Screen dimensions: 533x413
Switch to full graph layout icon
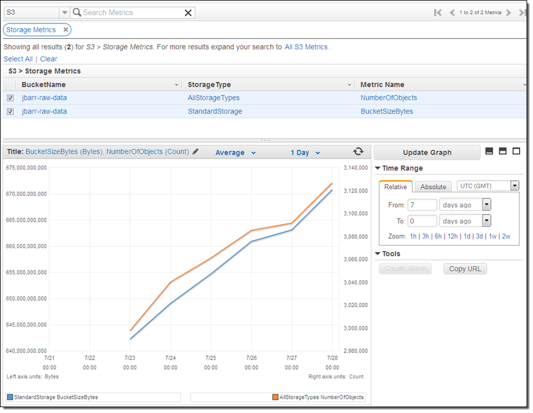pos(516,151)
